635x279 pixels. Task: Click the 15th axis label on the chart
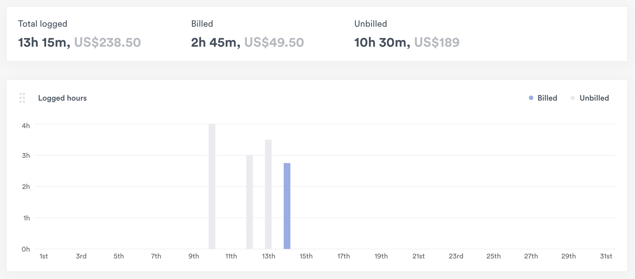(x=306, y=256)
